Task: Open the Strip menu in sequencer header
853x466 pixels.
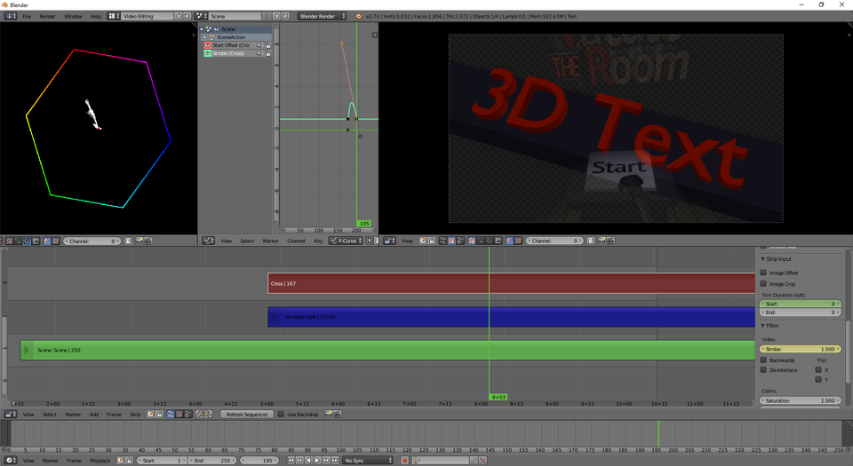Action: click(x=135, y=415)
